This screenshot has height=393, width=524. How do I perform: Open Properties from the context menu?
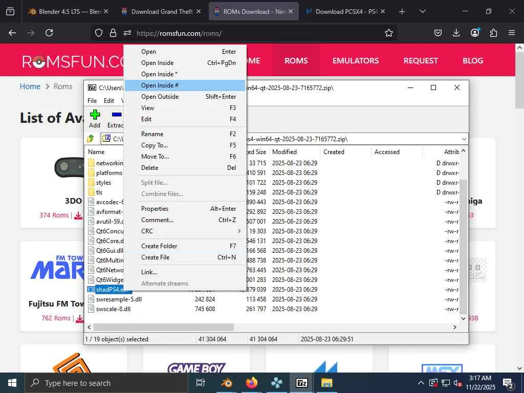185,209
